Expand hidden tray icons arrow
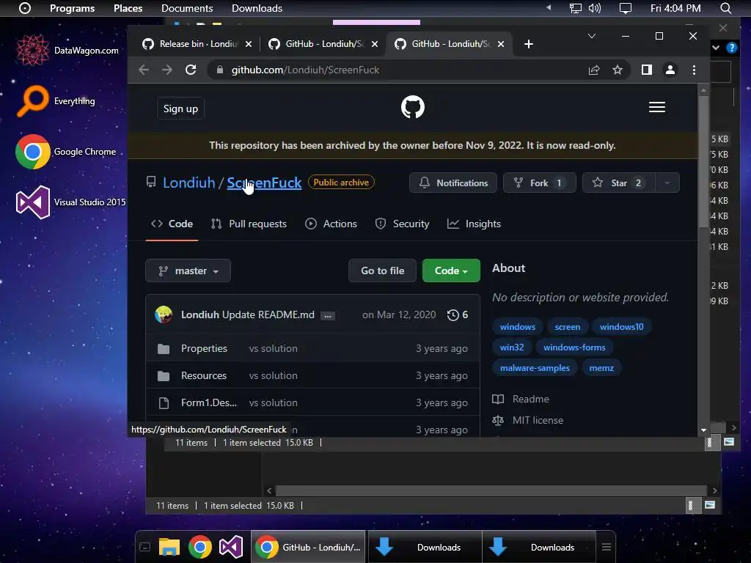751x563 pixels. click(549, 7)
